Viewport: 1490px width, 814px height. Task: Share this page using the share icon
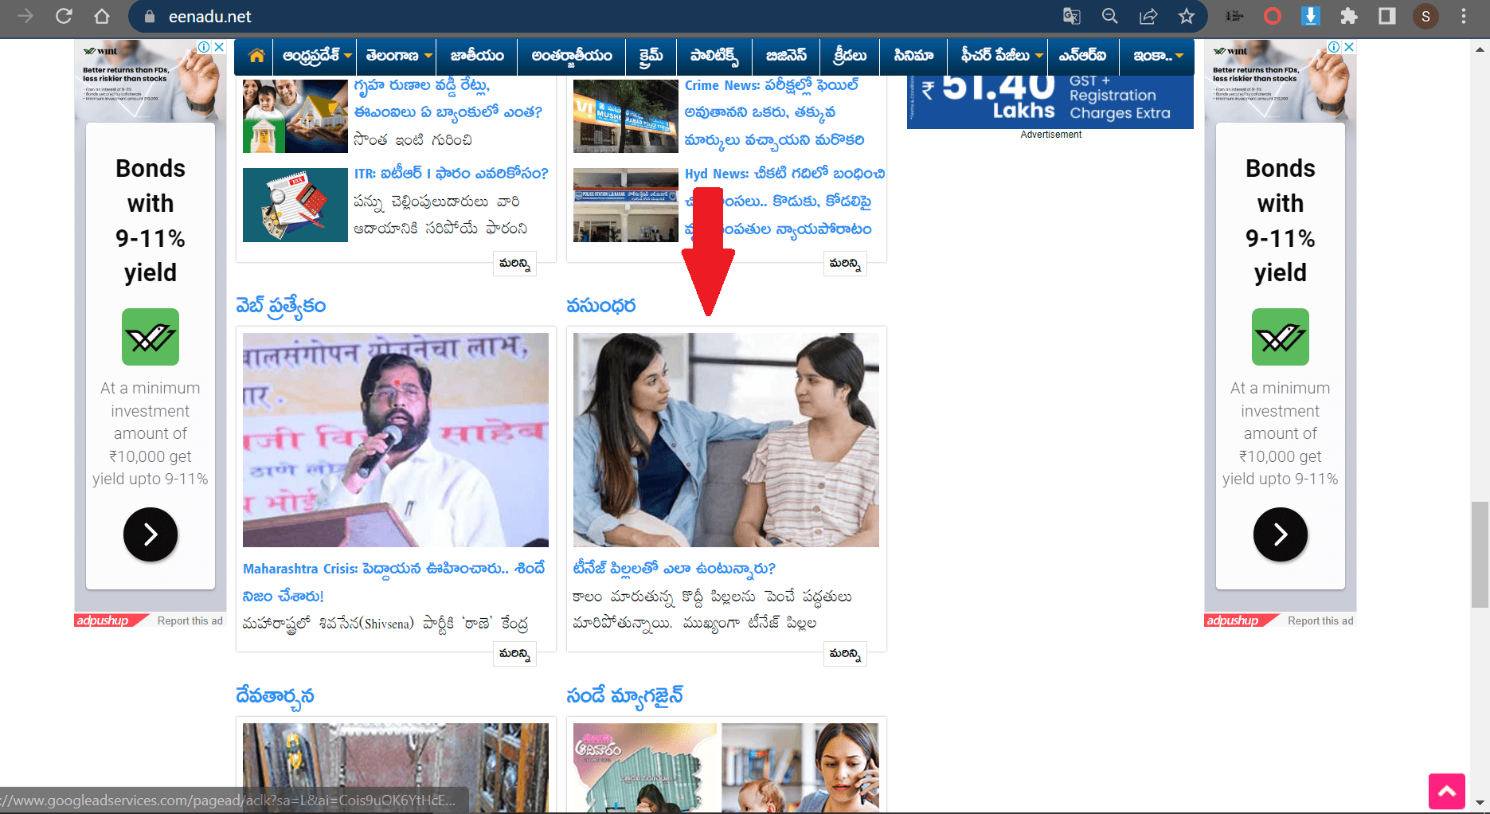1148,16
